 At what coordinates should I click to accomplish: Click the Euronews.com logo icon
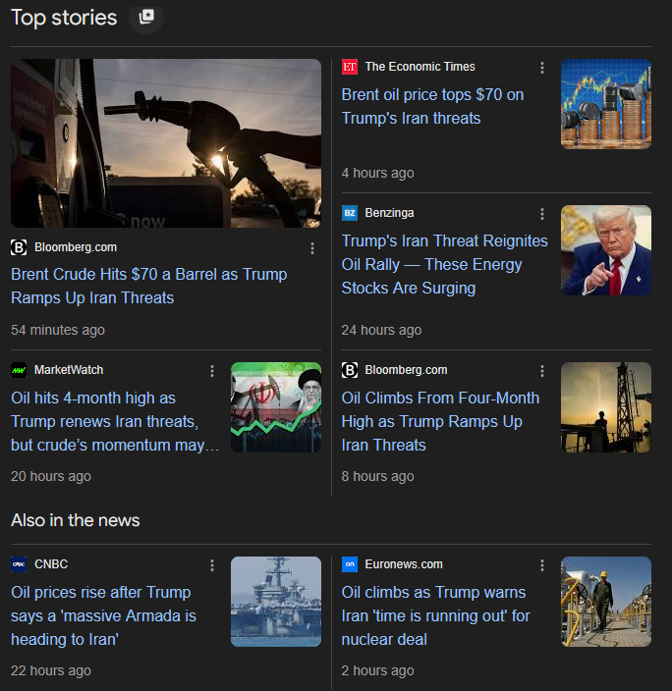[x=350, y=564]
